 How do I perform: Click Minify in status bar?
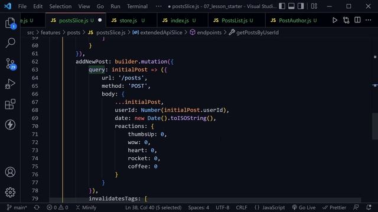86,207
